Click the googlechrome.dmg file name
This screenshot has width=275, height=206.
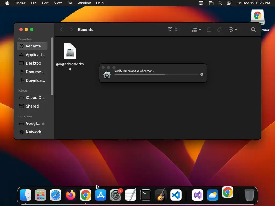70,66
